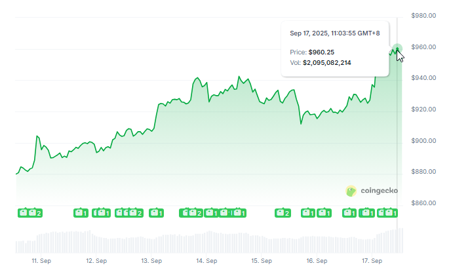Click the CoinGecko gecko logo icon
Image resolution: width=451 pixels, height=276 pixels.
[351, 191]
